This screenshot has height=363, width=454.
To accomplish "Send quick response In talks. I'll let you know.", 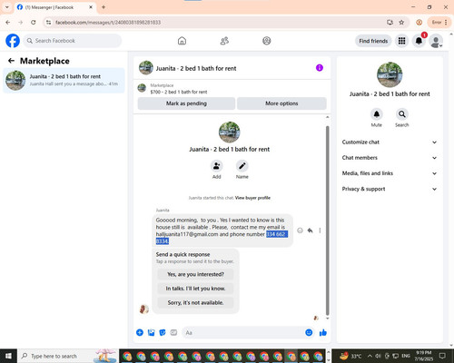I will (x=195, y=289).
